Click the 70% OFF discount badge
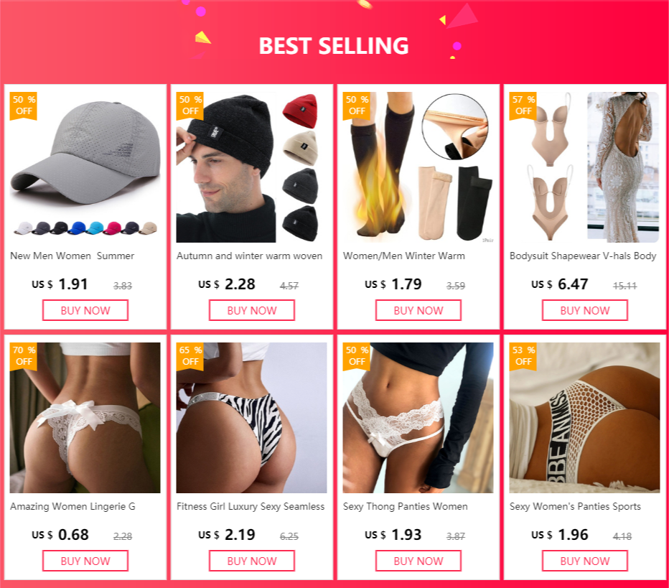This screenshot has height=588, width=669. click(24, 356)
